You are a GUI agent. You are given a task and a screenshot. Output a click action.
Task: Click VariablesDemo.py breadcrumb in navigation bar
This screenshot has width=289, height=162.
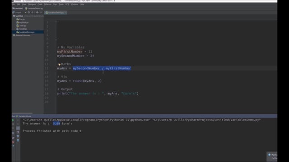(34, 9)
